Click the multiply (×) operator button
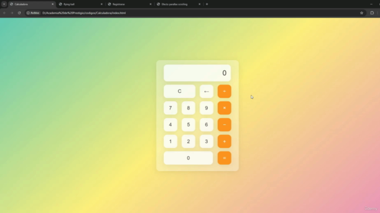The image size is (380, 213). pyautogui.click(x=224, y=108)
